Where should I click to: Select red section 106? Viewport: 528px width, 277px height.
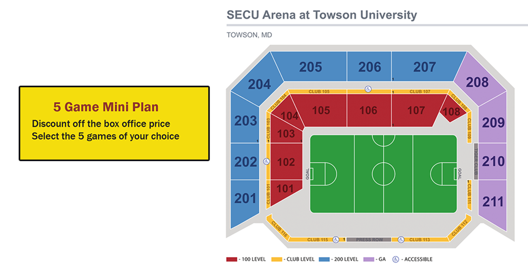coord(368,110)
